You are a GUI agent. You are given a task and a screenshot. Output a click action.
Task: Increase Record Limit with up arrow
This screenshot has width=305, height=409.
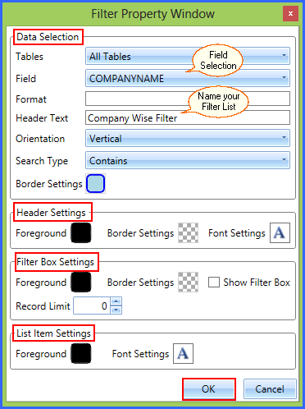pos(116,301)
